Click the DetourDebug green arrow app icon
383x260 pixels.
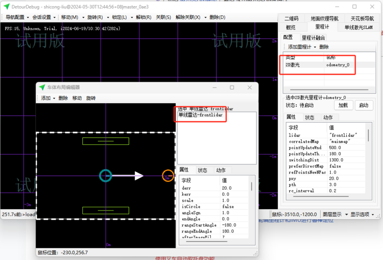6,7
